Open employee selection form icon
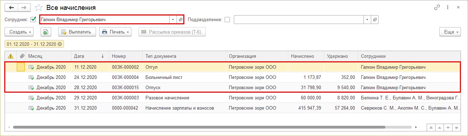This screenshot has width=468, height=136. click(x=180, y=20)
